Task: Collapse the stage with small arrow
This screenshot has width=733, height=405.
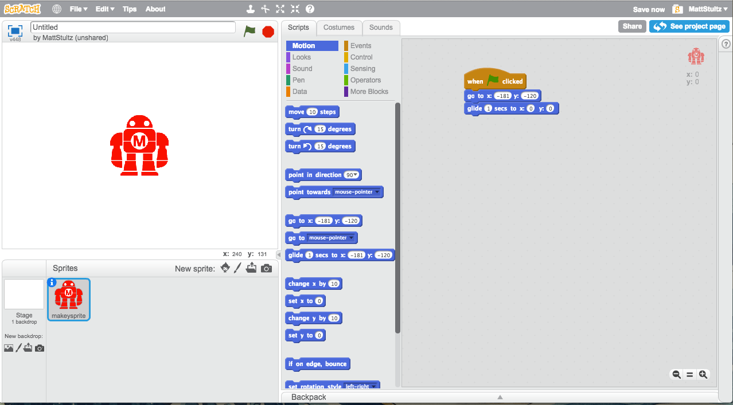Action: pos(279,255)
